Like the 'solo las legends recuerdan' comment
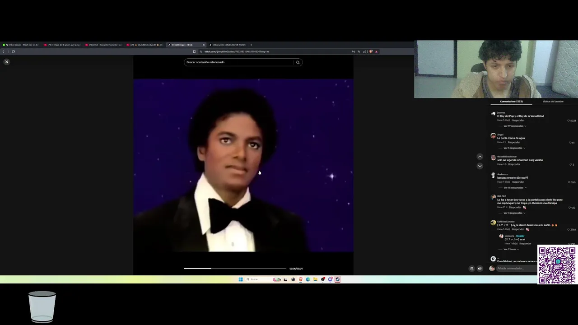 click(x=571, y=164)
